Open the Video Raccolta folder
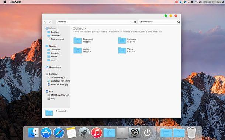 [x=127, y=50]
